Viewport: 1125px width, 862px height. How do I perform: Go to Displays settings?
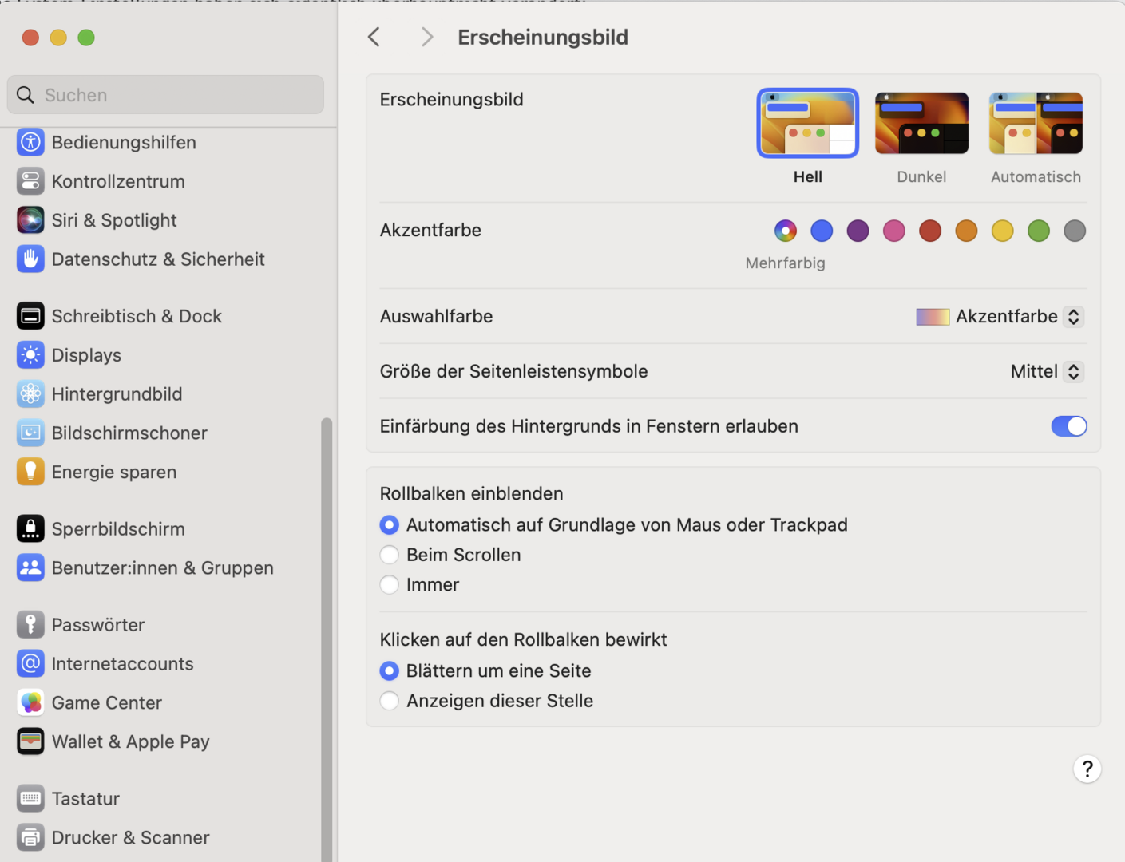click(86, 355)
